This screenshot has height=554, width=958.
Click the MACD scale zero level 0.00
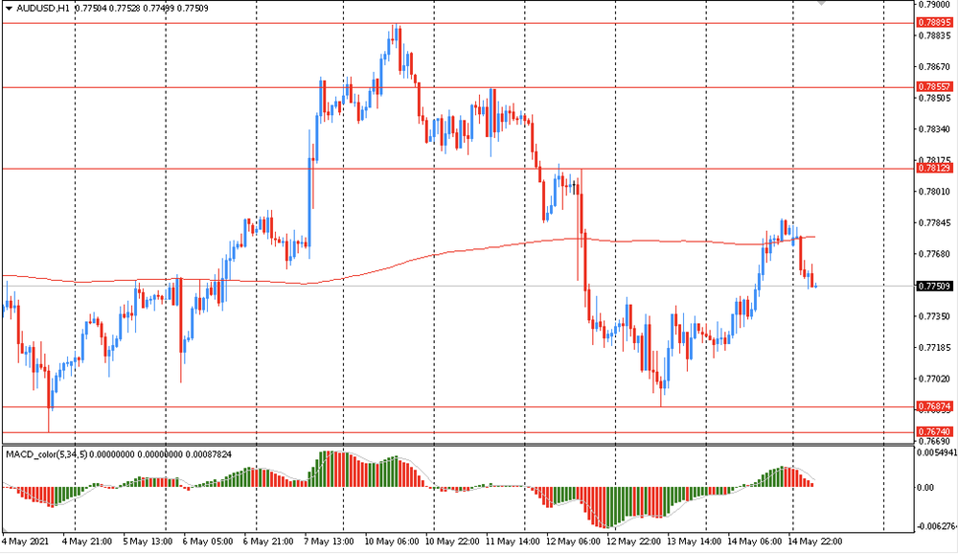tap(925, 488)
